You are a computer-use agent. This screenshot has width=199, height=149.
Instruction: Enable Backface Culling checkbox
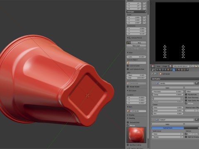128,145
